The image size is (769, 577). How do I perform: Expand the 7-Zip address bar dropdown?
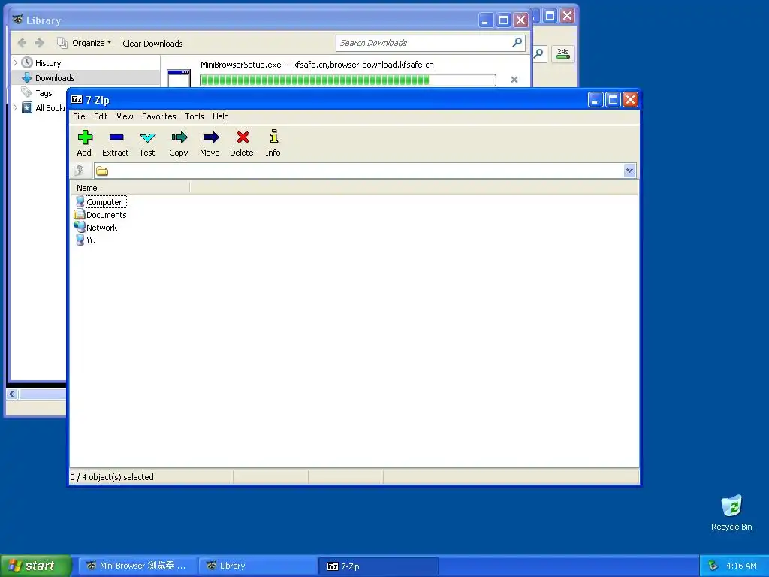(630, 171)
